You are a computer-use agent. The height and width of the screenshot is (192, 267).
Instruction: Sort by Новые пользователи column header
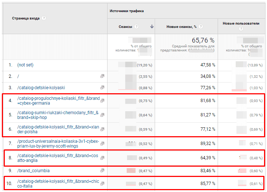[x=241, y=23]
